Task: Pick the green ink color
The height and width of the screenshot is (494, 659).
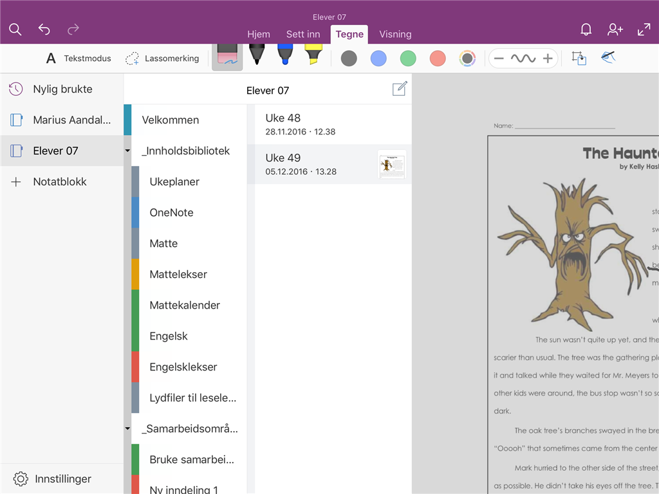Action: 408,59
